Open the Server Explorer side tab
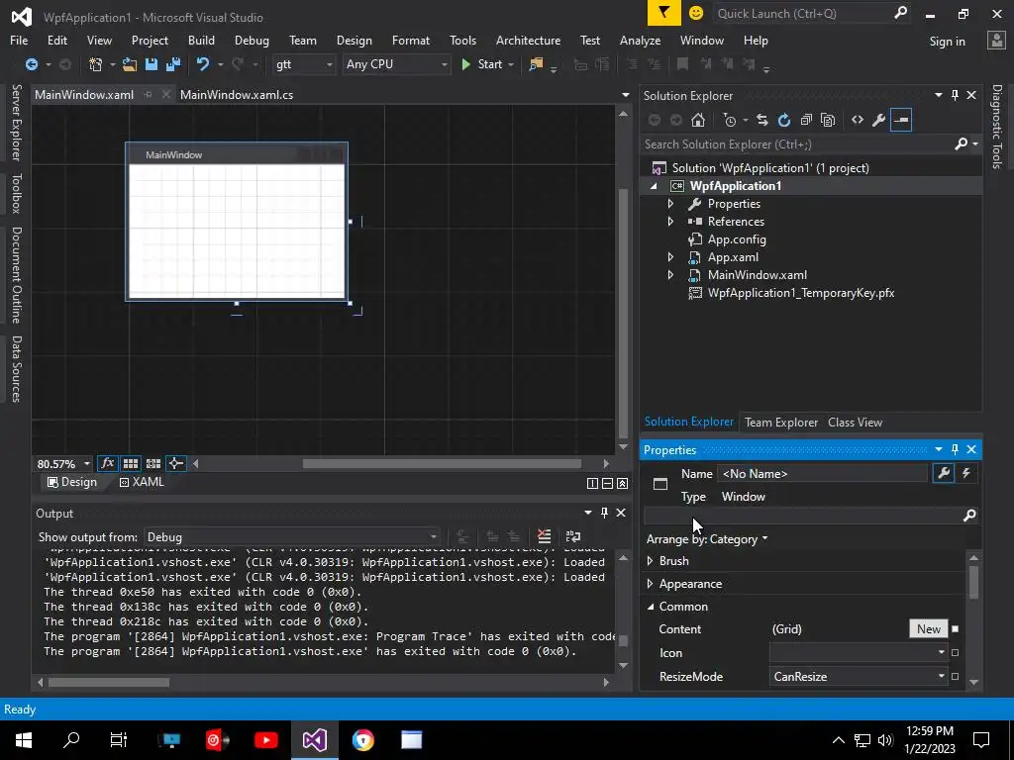Screen dimensions: 1014x760 16,123
